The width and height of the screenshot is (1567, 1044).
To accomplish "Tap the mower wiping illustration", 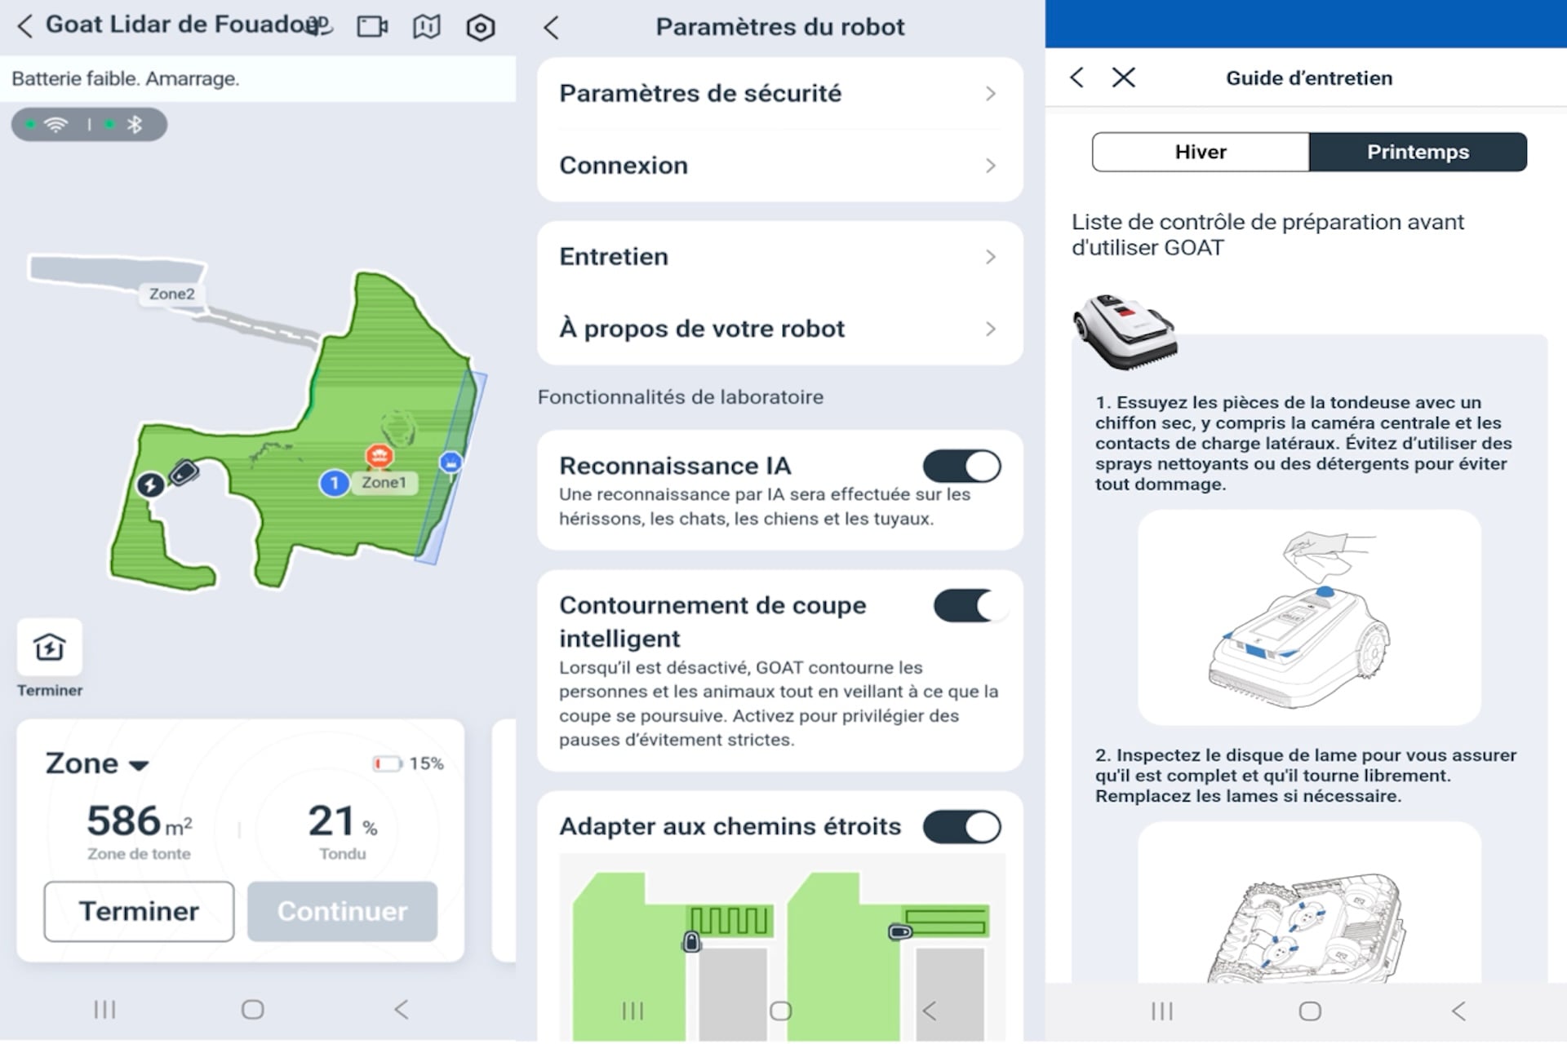I will [1309, 617].
